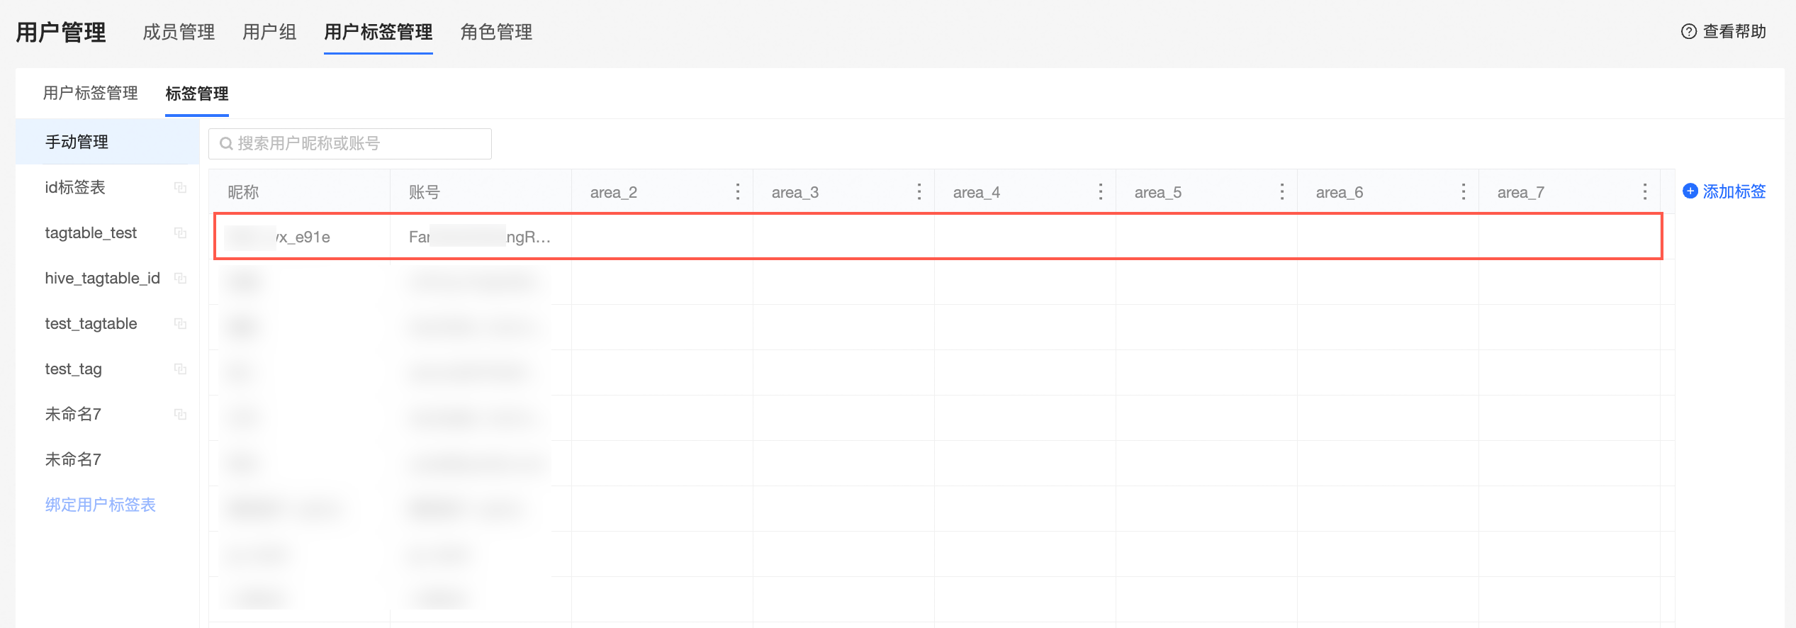
Task: Expand the area_5 column kebab menu
Action: pos(1282,192)
